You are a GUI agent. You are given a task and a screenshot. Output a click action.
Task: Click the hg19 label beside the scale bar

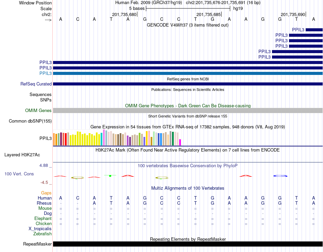click(x=238, y=9)
